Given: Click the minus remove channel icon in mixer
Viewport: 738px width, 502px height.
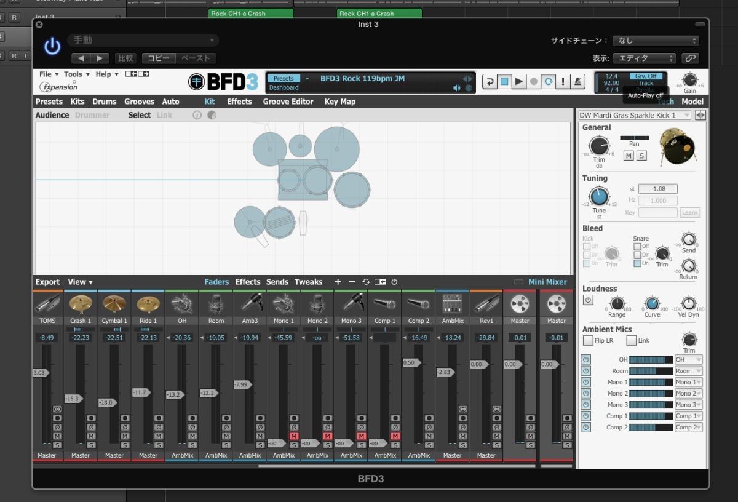Looking at the screenshot, I should tap(352, 282).
